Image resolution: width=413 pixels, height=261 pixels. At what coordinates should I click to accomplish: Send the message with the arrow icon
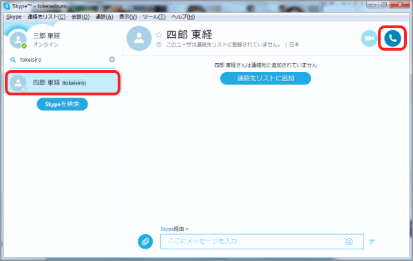click(372, 242)
